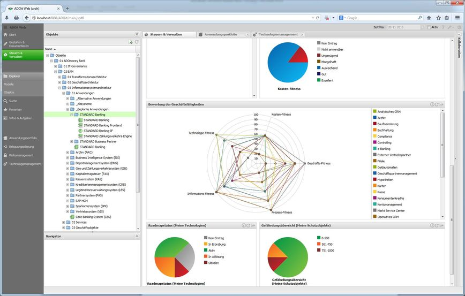Click Ausreichend legend entry of Kosten-Fitness
The image size is (465, 296).
[x=327, y=68]
